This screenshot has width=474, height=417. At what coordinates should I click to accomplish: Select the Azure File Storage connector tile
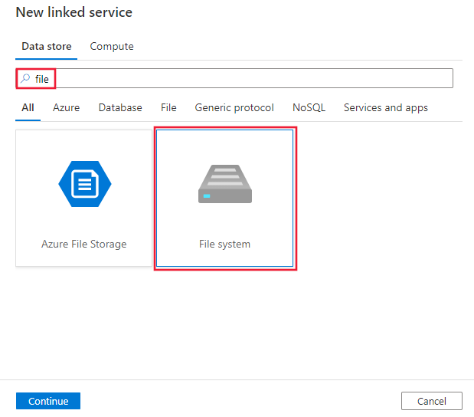point(84,199)
